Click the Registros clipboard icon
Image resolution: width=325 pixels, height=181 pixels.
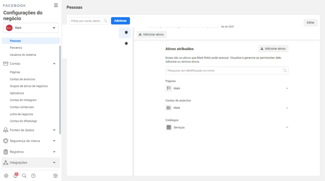(x=6, y=152)
